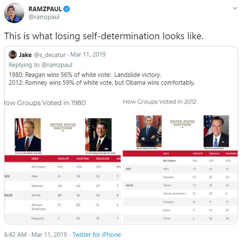
Task: Click the RAMZPAUL display name
Action: [45, 9]
